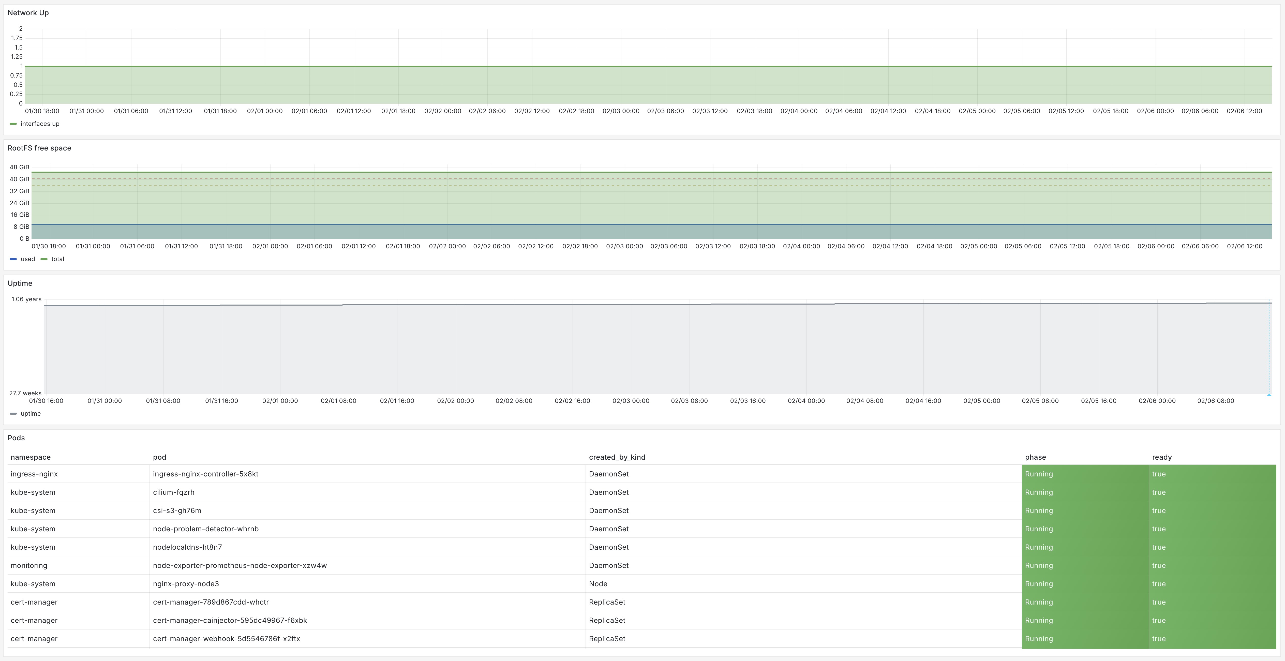Open the 'Network Up' panel title menu
Image resolution: width=1285 pixels, height=661 pixels.
[28, 13]
